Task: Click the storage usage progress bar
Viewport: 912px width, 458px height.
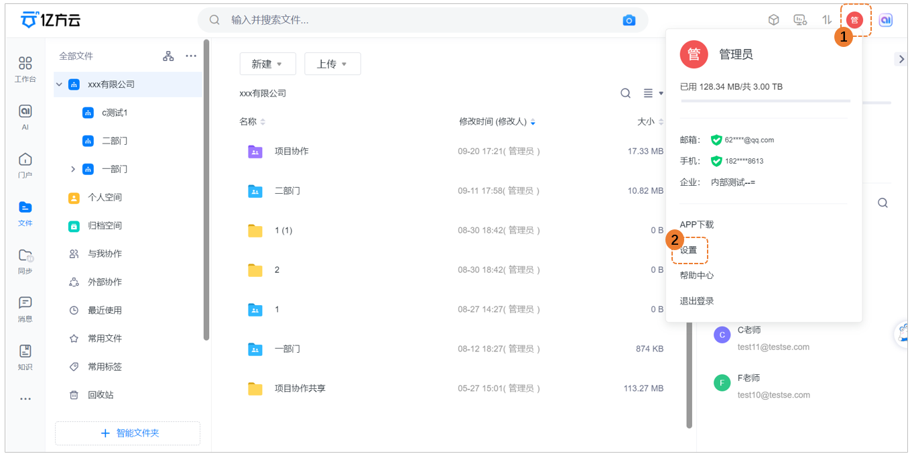Action: (765, 101)
